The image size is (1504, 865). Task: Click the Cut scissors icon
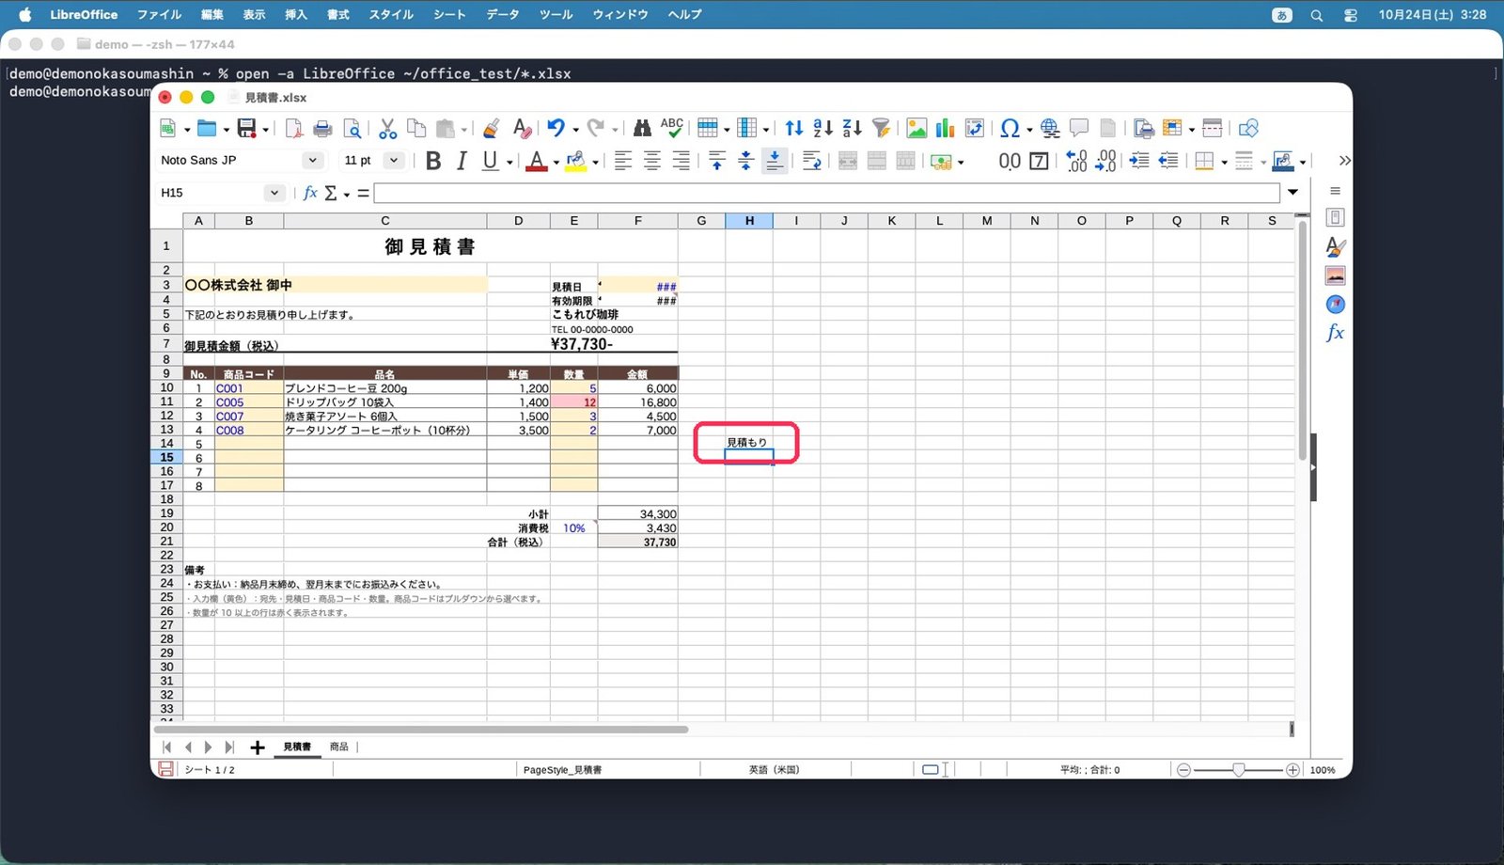[x=387, y=129]
